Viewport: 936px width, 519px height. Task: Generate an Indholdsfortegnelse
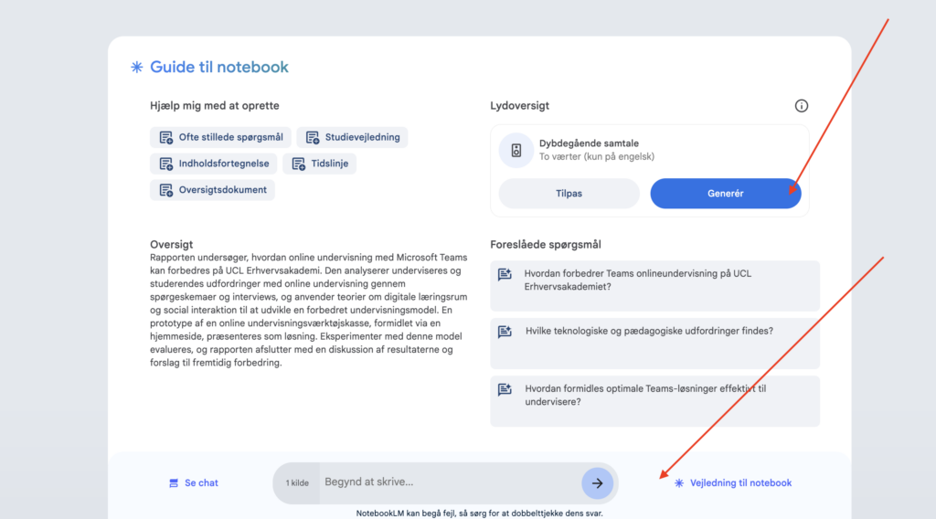(213, 164)
